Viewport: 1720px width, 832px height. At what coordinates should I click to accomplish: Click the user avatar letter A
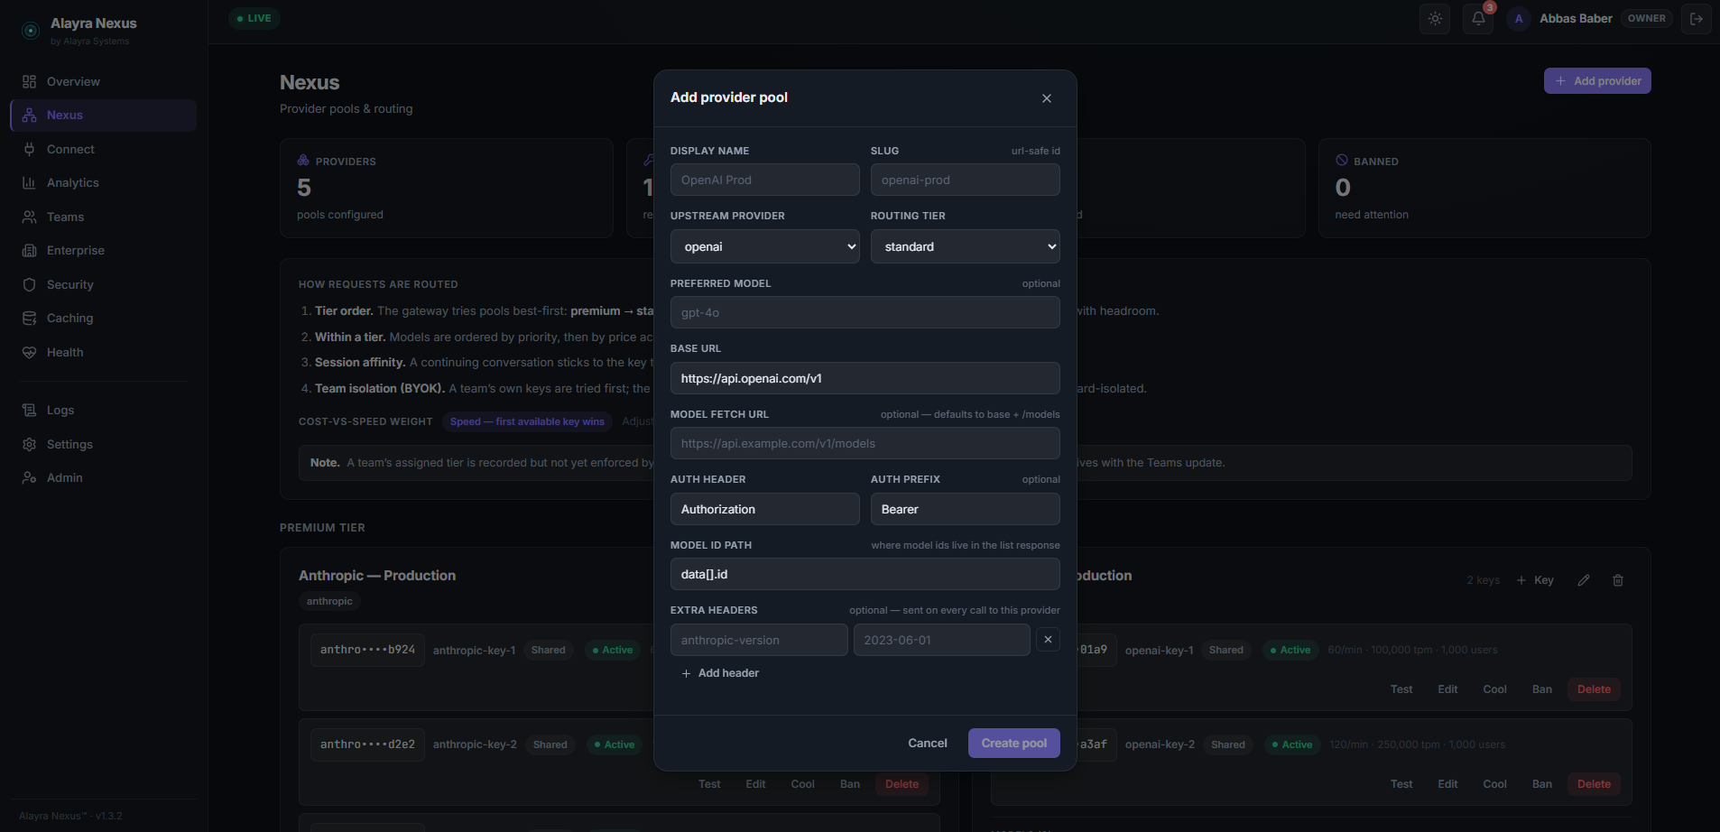(x=1519, y=18)
